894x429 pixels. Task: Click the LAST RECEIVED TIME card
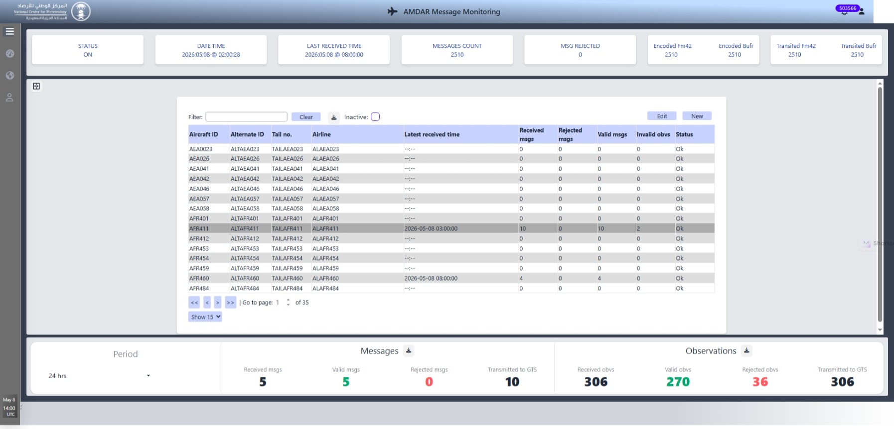point(334,50)
